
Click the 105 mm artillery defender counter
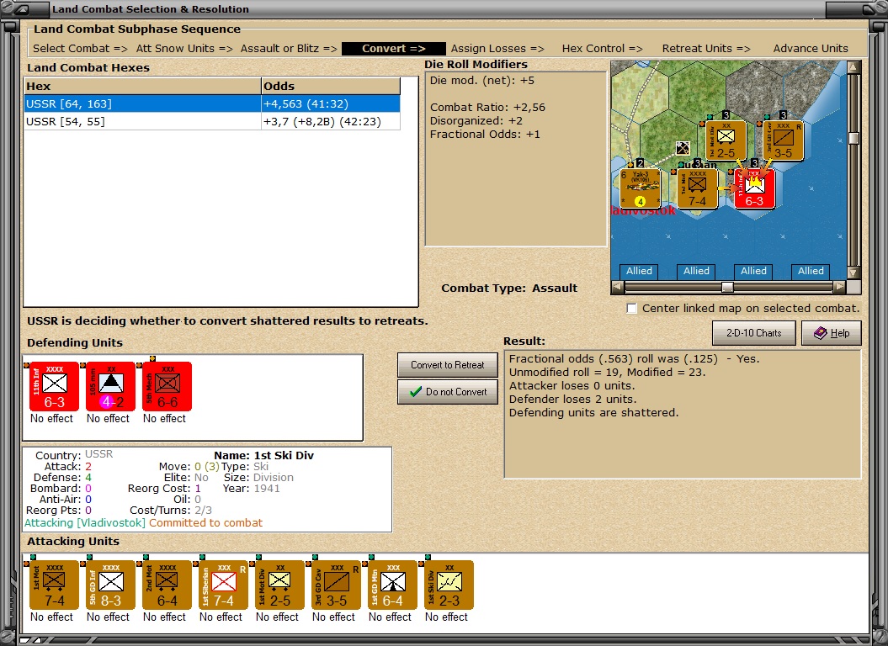(x=109, y=387)
